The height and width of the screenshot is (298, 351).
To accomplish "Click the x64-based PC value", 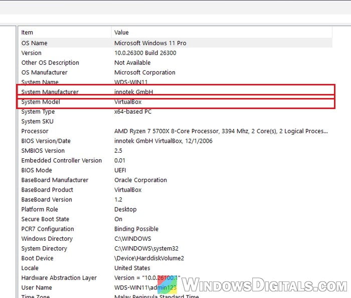I will 133,112.
